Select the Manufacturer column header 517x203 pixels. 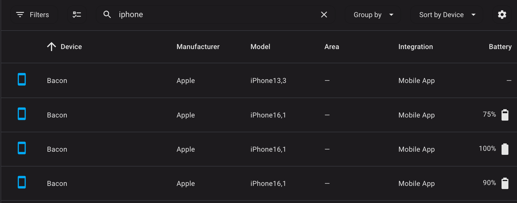click(x=198, y=46)
